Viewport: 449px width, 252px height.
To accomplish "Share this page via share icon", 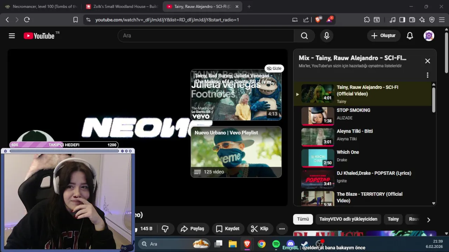I will (x=306, y=20).
